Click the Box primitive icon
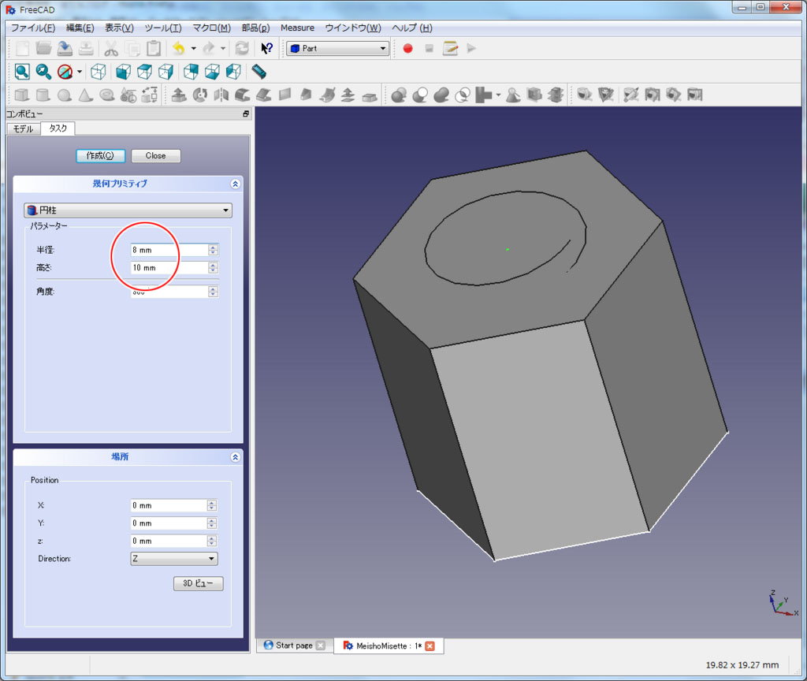The width and height of the screenshot is (807, 681). [x=21, y=95]
